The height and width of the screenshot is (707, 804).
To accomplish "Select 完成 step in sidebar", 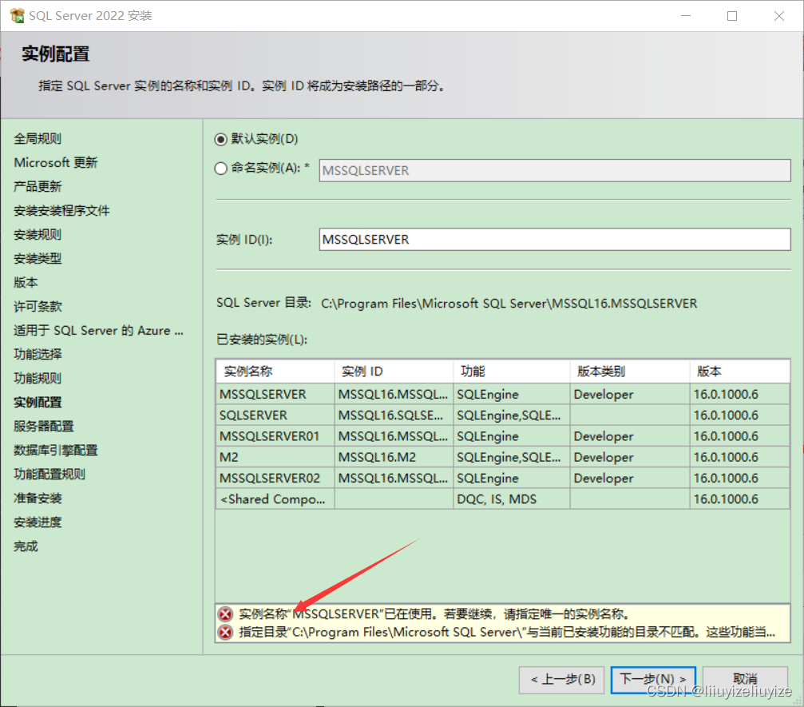I will (26, 546).
